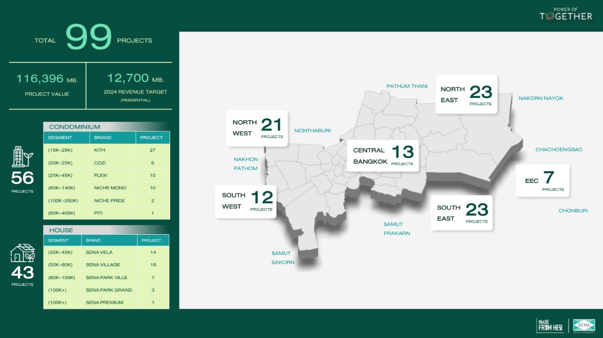Click the large 99 total projects number
Screen dimensions: 603x338
(88, 38)
